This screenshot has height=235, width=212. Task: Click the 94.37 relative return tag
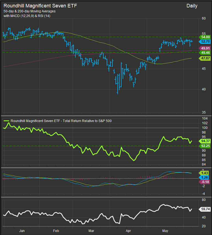point(205,141)
